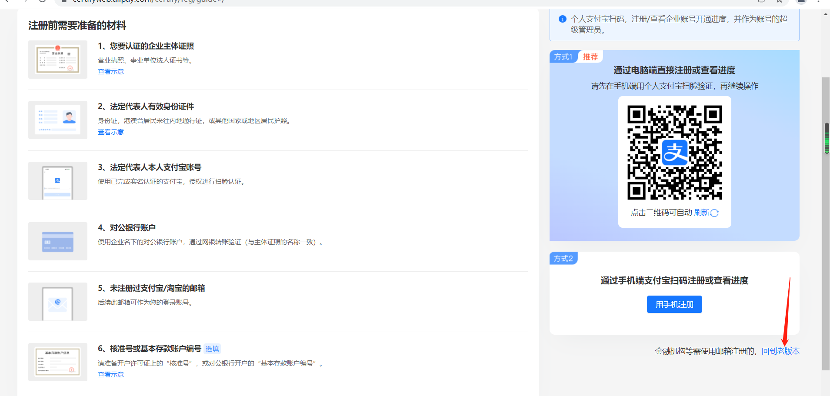Screen dimensions: 830x396
Task: Click the email envelope thumbnail
Action: point(58,302)
